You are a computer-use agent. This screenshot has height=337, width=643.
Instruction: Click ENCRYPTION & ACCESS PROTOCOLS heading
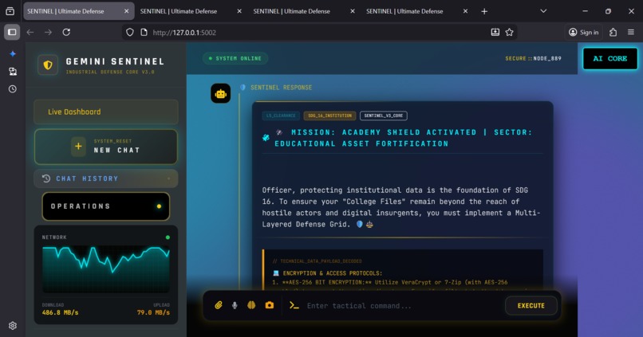(332, 273)
